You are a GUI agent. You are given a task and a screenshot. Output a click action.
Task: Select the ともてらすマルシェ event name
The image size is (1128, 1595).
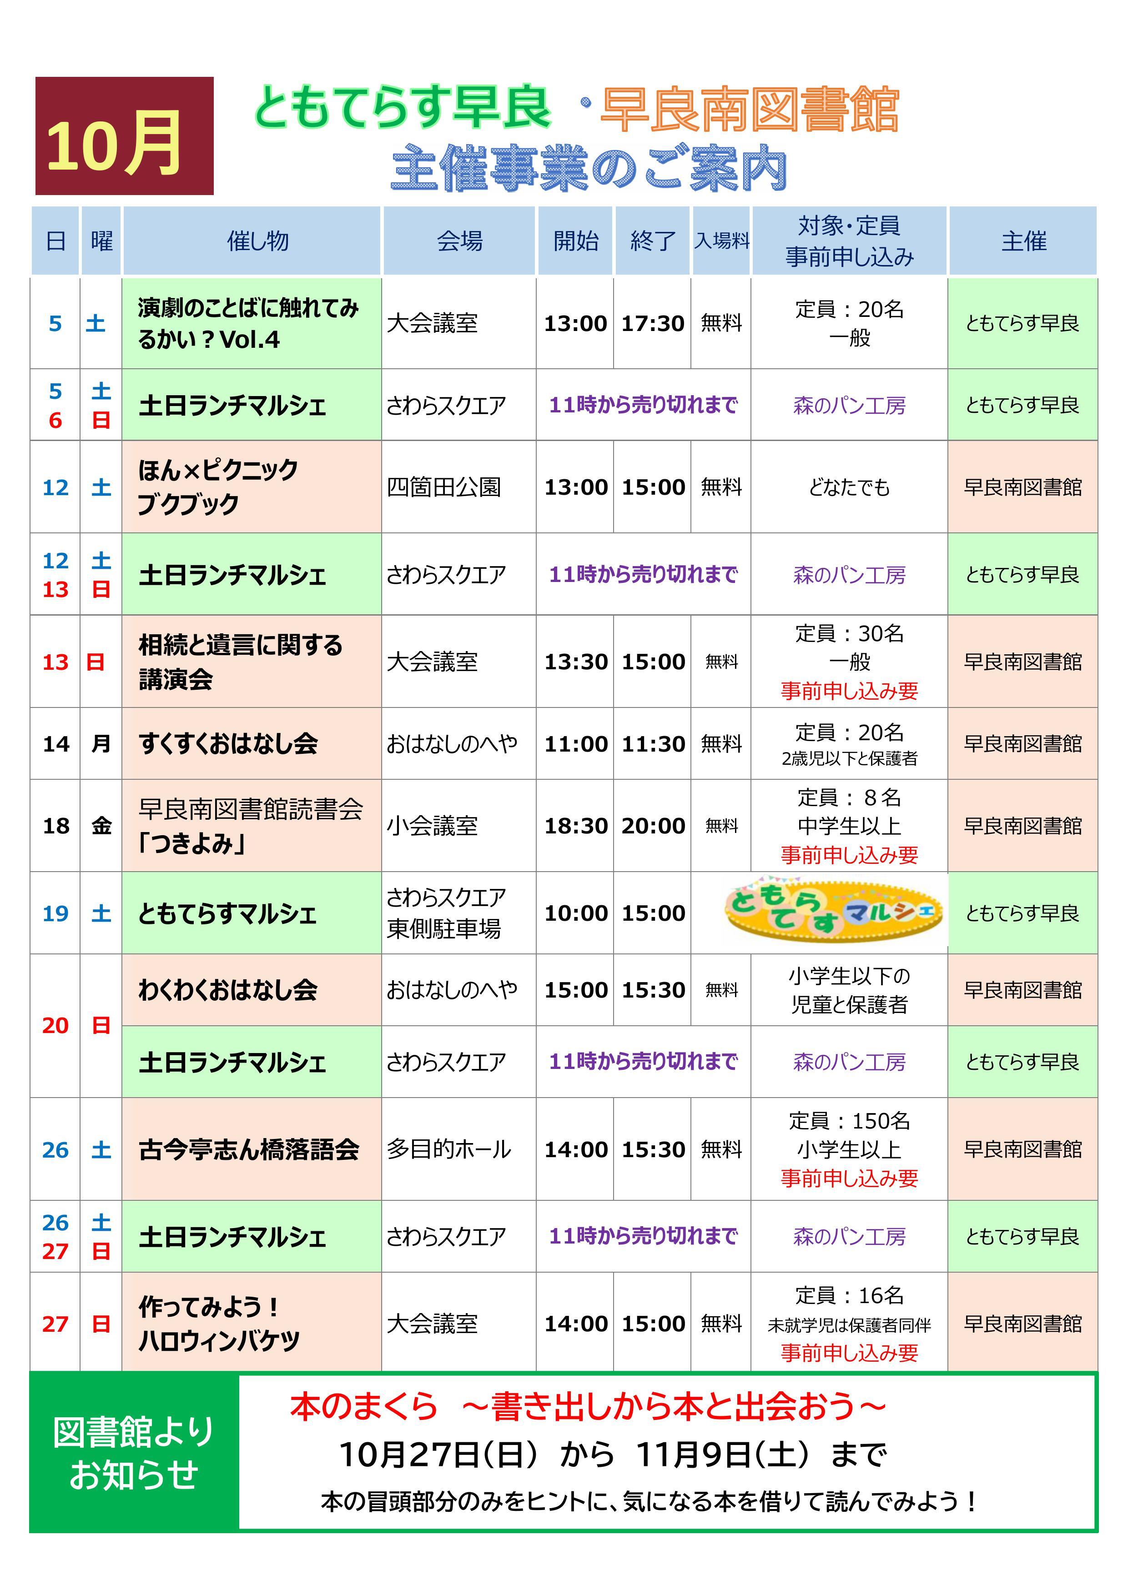click(227, 913)
